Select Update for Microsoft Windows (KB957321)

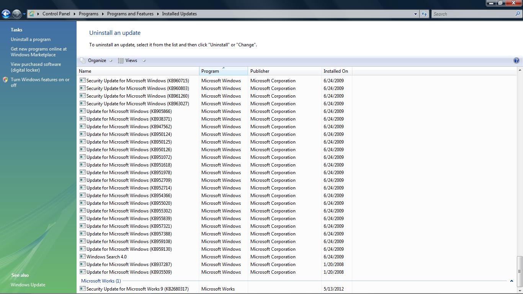129,226
